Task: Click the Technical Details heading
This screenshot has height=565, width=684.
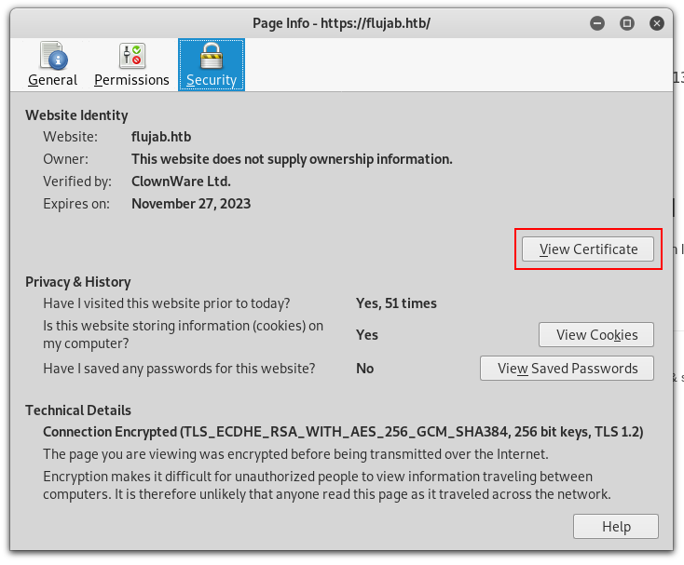Action: point(78,410)
